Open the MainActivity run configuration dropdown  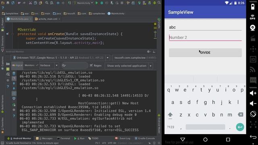pyautogui.click(x=83, y=3)
